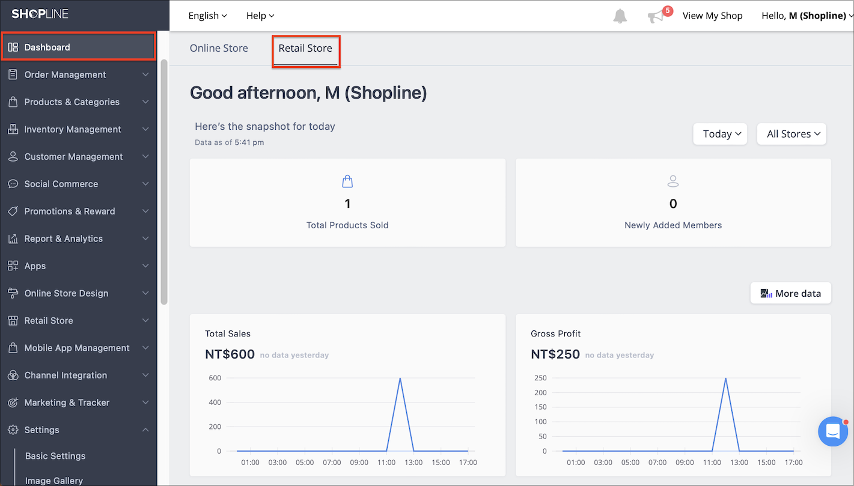
Task: Expand the Social Commerce chevron
Action: pos(145,184)
